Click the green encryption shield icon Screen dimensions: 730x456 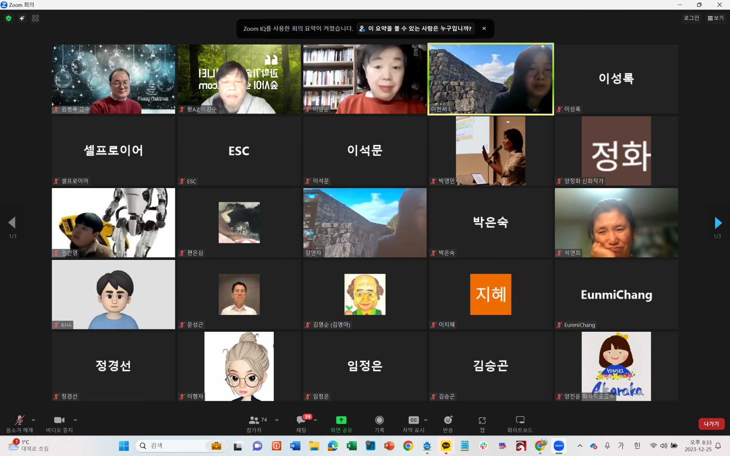[x=8, y=18]
